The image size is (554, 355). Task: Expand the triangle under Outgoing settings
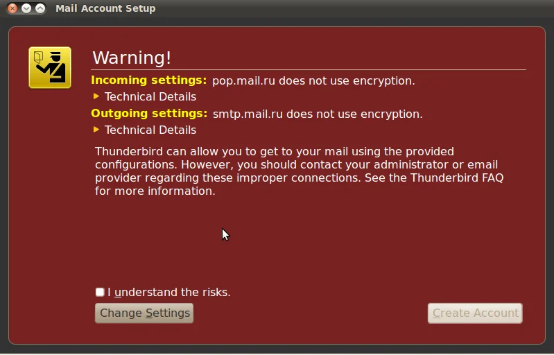(96, 130)
